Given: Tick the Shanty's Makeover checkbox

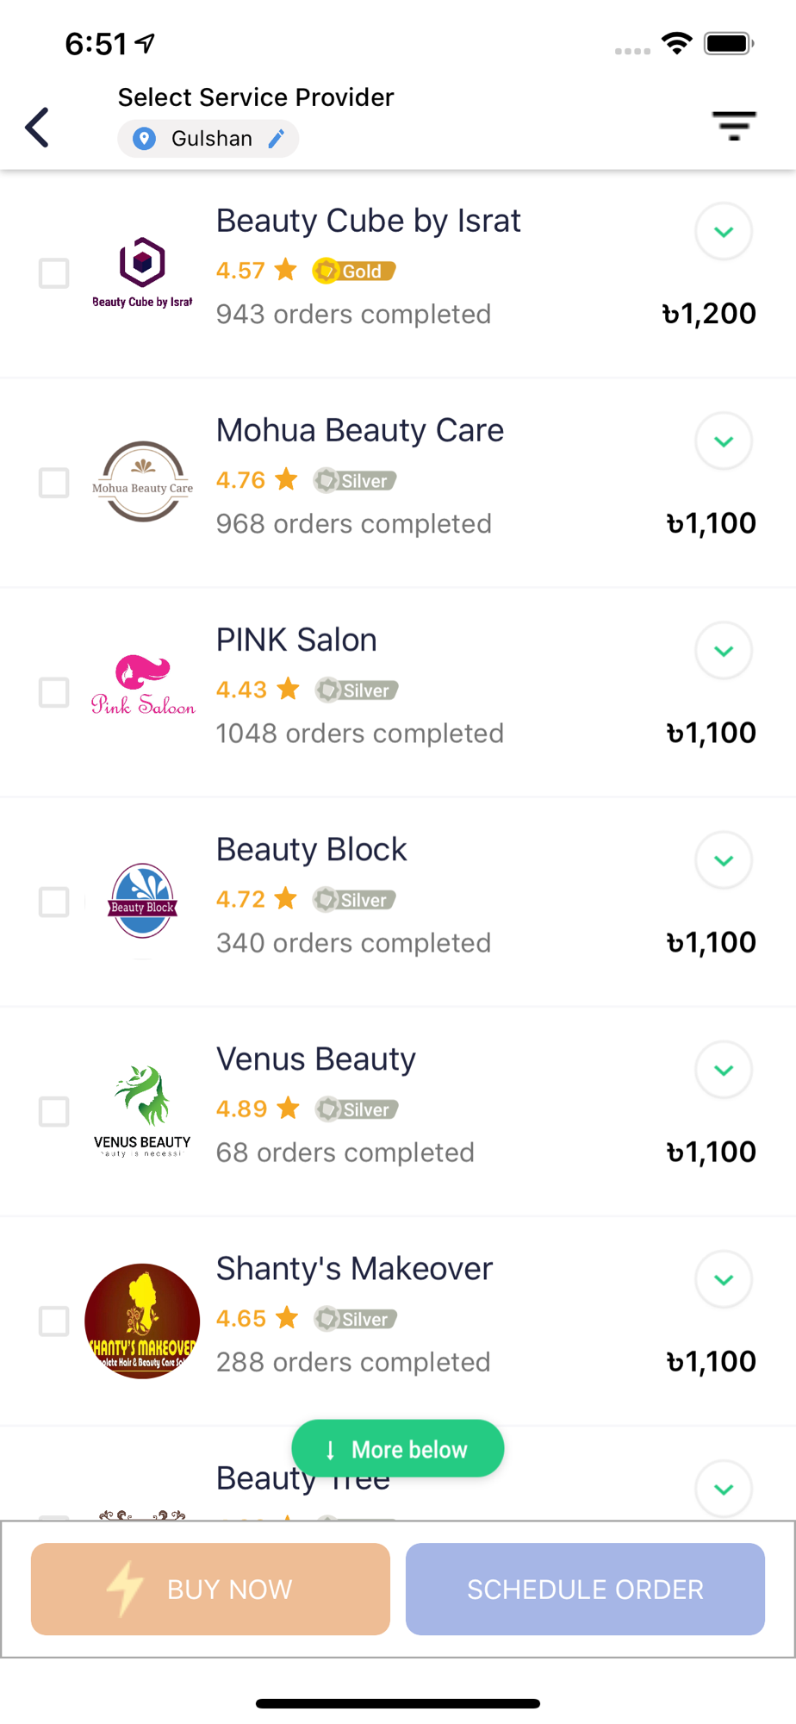Looking at the screenshot, I should 54,1321.
